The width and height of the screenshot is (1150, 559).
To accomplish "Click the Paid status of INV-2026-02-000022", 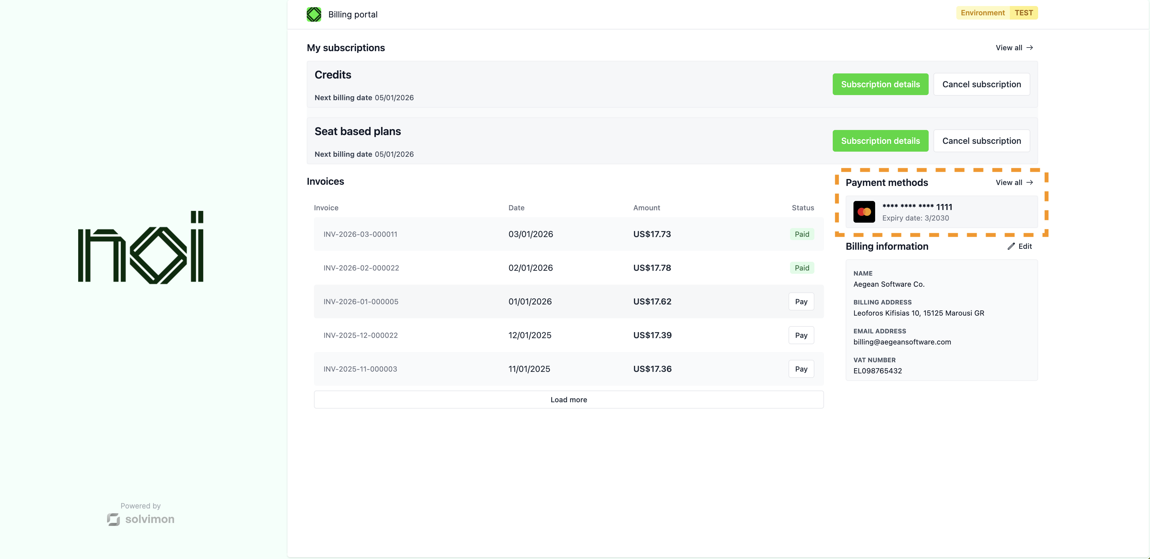I will point(801,268).
